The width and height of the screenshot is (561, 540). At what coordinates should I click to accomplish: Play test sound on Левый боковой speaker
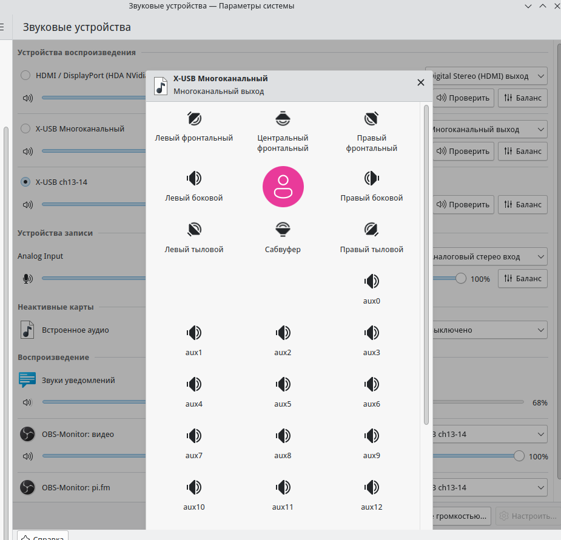(194, 178)
